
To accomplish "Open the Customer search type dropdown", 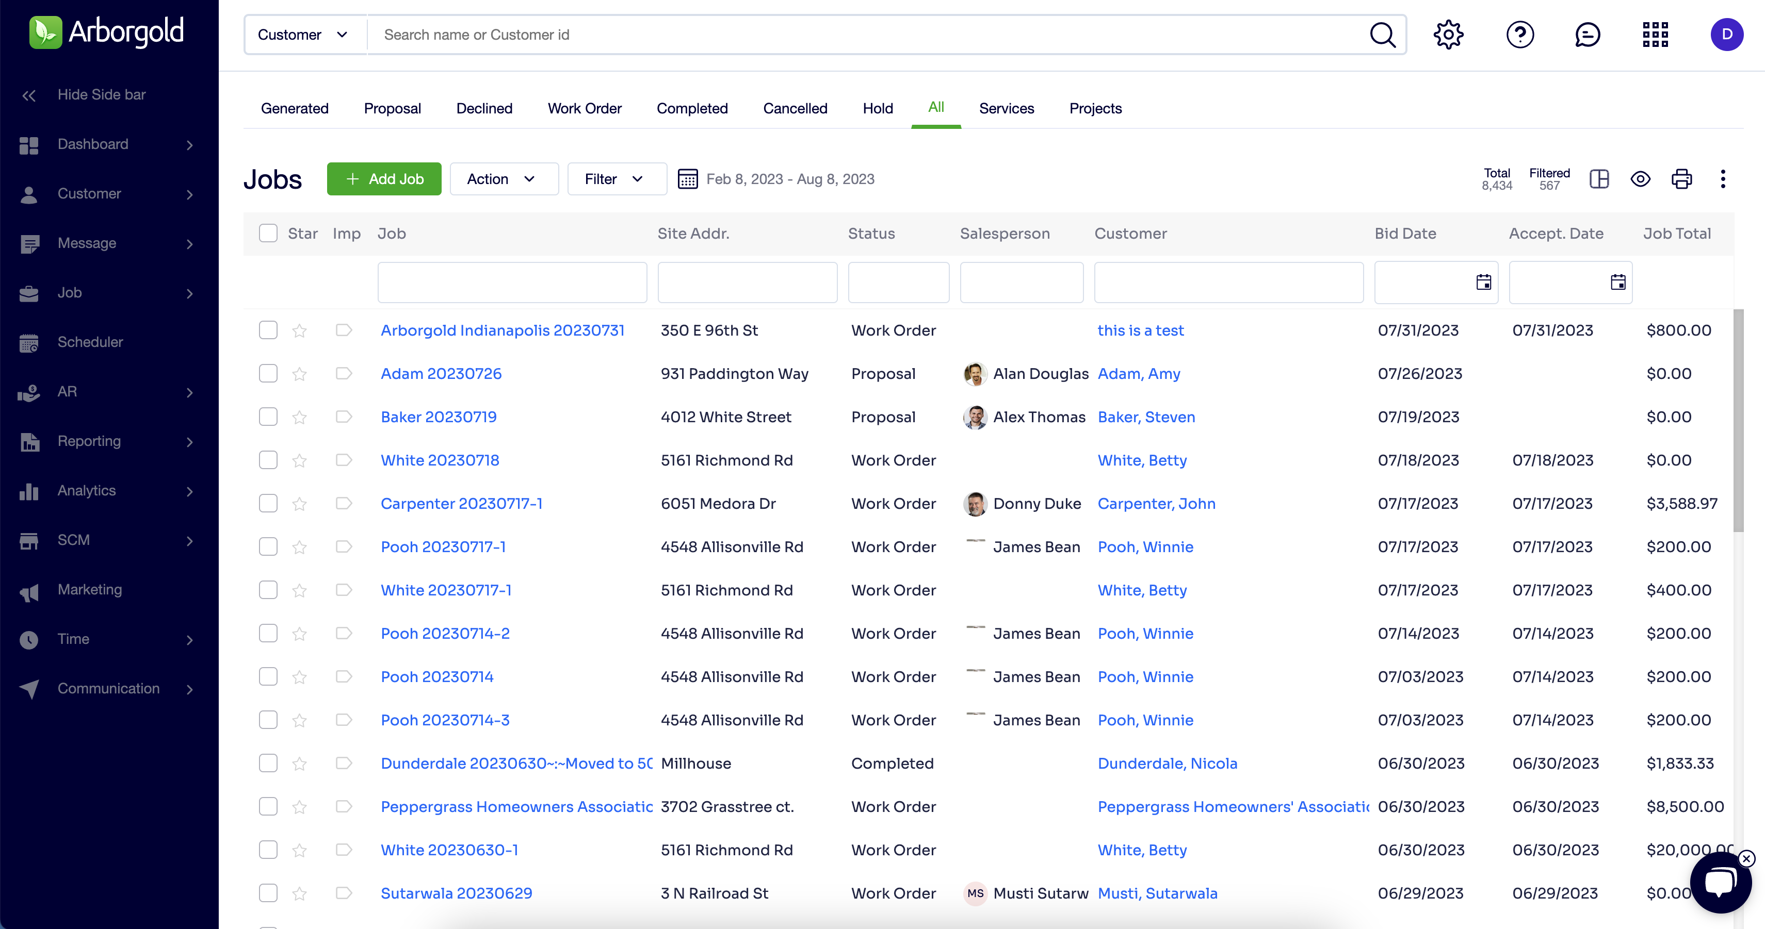I will tap(302, 34).
